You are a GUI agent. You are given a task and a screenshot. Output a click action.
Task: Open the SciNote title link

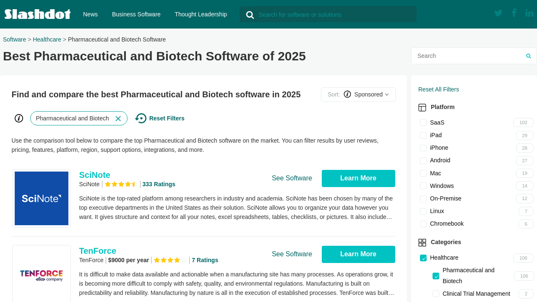(x=95, y=175)
